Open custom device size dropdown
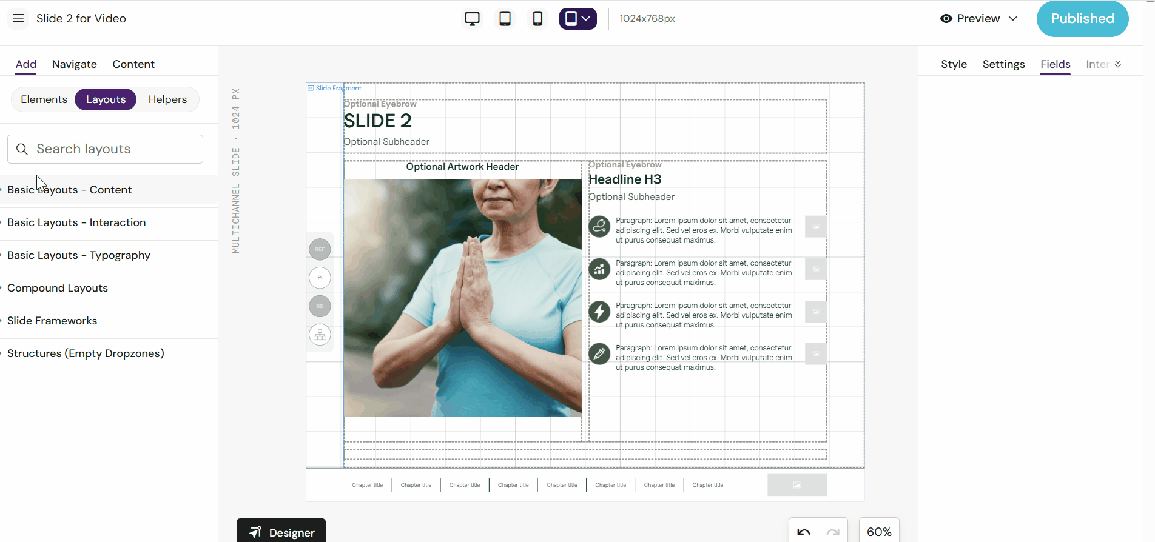1155x542 pixels. point(577,19)
